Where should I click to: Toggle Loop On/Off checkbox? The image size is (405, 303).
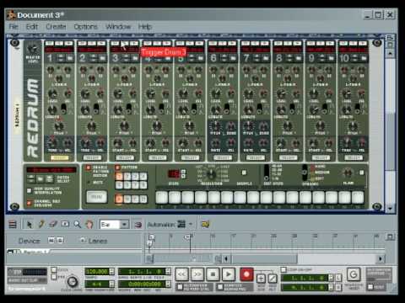click(x=283, y=269)
